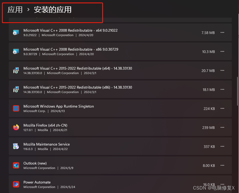239x193 pixels.
Task: Click the 18.1 MB size value
Action: pyautogui.click(x=209, y=90)
